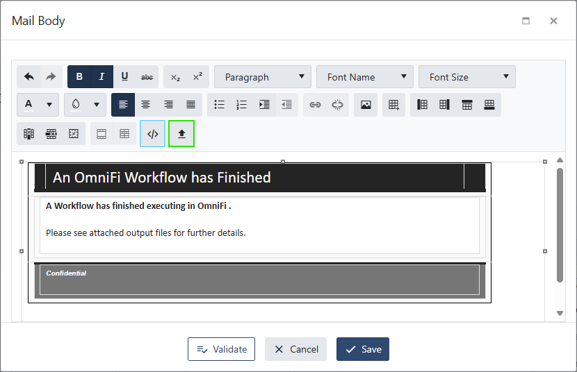Justify the text
Image resolution: width=577 pixels, height=372 pixels.
coord(190,105)
